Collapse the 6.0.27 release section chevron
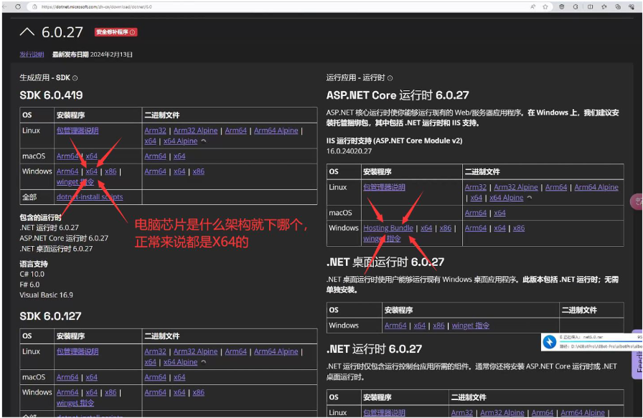Viewport: 643px width, 418px height. click(x=27, y=32)
